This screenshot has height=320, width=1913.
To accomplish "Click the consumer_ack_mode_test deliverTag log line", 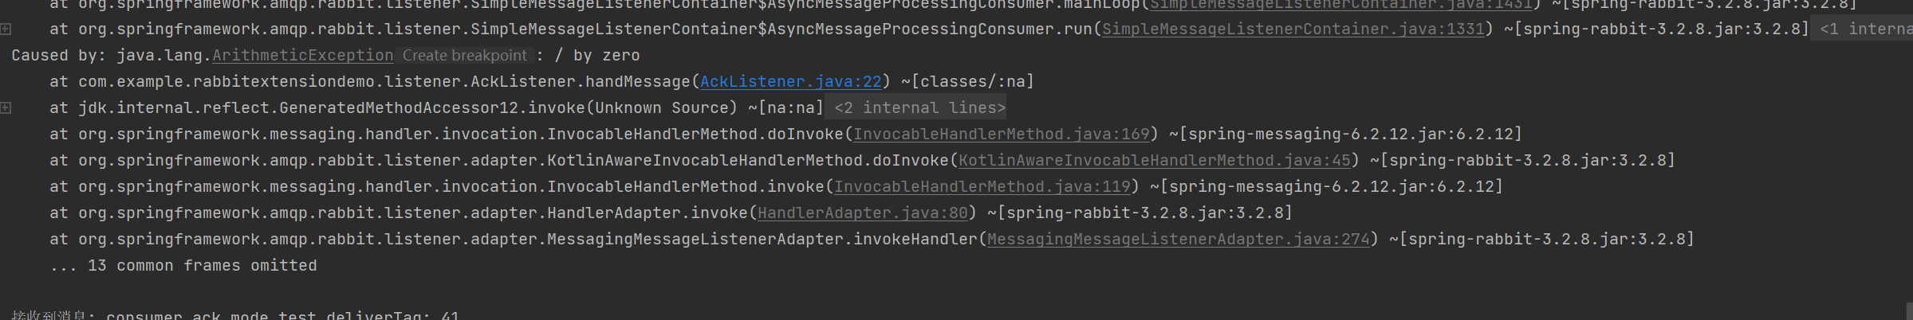I will click(x=235, y=315).
